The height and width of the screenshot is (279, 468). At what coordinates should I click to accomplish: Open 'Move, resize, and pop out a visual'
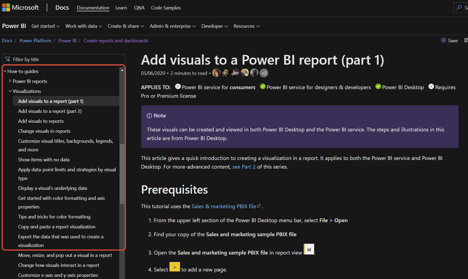[x=65, y=255]
